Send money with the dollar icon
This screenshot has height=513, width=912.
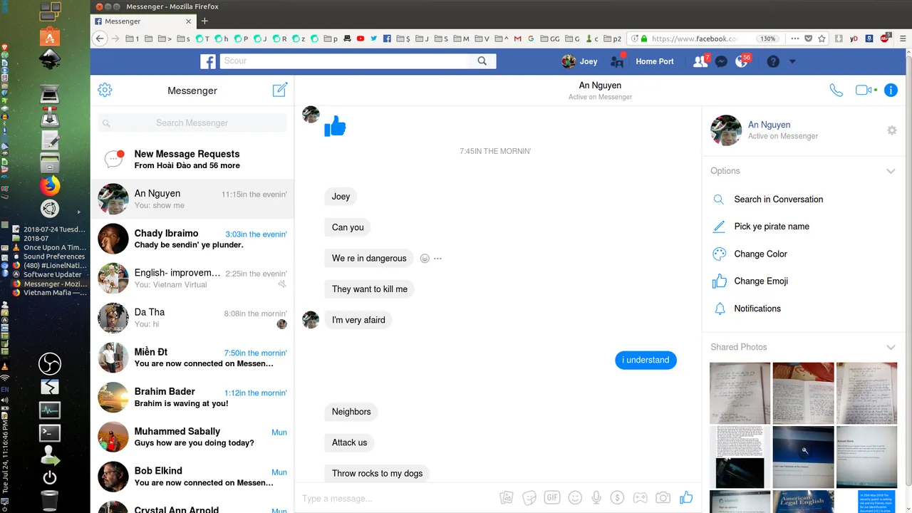pos(618,498)
